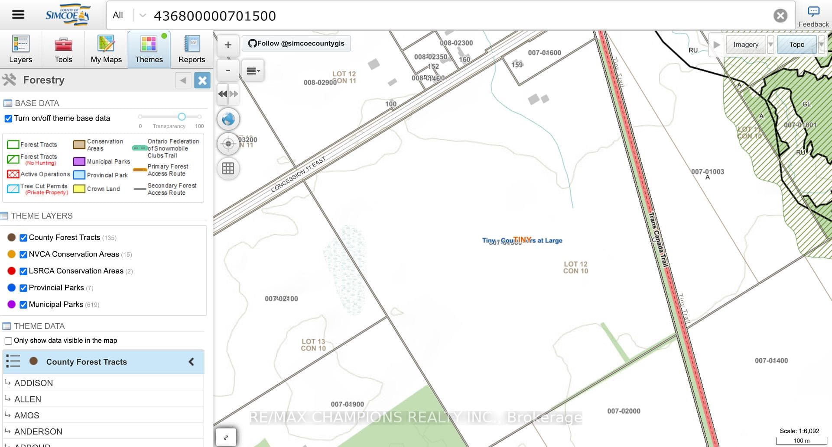Collapse the County Forest Tracts list
The image size is (832, 447).
pyautogui.click(x=191, y=362)
